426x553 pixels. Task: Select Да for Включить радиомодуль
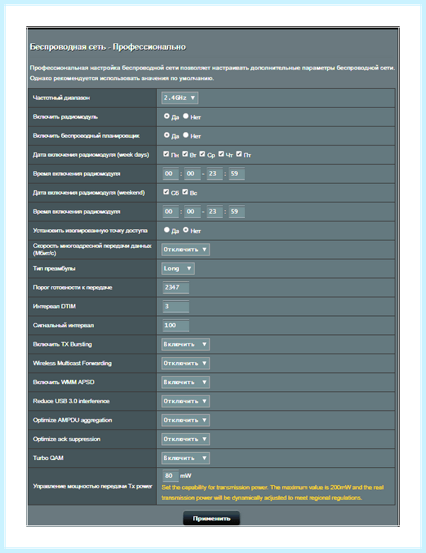click(166, 116)
